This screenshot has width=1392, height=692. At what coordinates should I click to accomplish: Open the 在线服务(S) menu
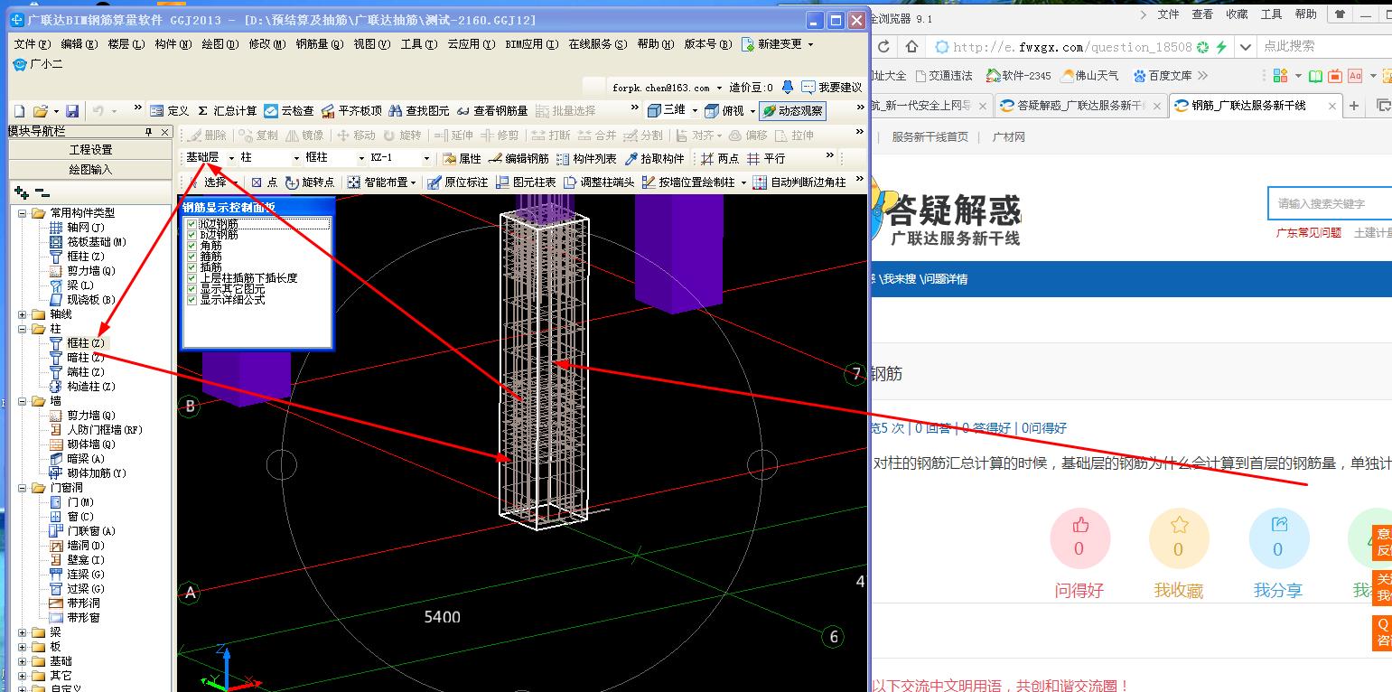(597, 43)
